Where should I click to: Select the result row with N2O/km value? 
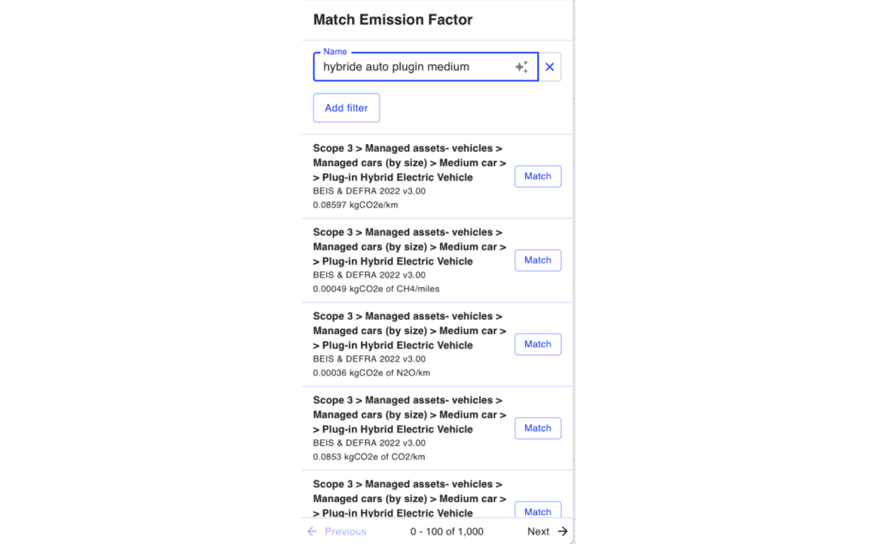[x=403, y=344]
